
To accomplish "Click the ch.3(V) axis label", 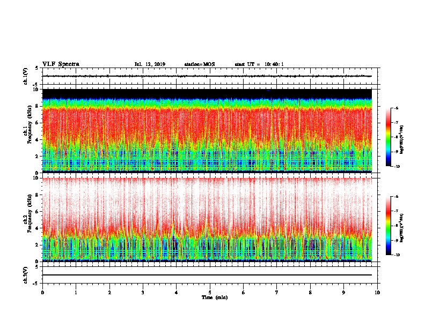I will [x=26, y=275].
